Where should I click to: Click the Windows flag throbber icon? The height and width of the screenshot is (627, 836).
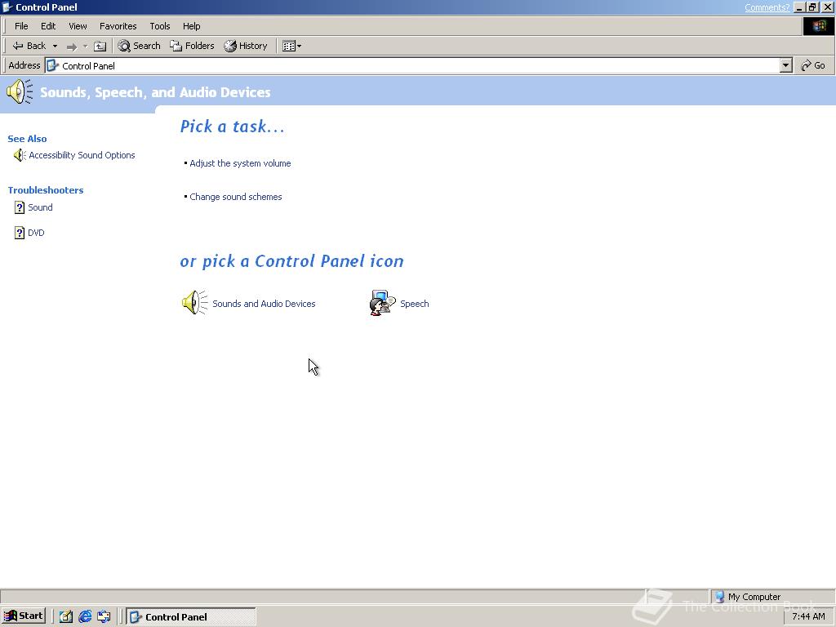coord(818,26)
